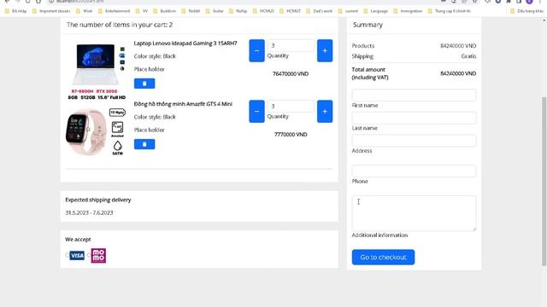Viewport: 547px width, 307px height.
Task: Click delivery dates 31.5.2023 - 7.6.2023
Action: (89, 212)
